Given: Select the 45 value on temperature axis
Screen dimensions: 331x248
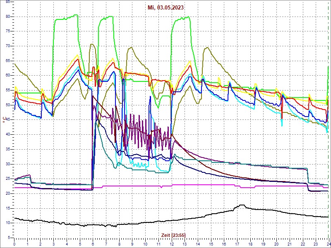Looking at the screenshot, I should pos(7,120).
